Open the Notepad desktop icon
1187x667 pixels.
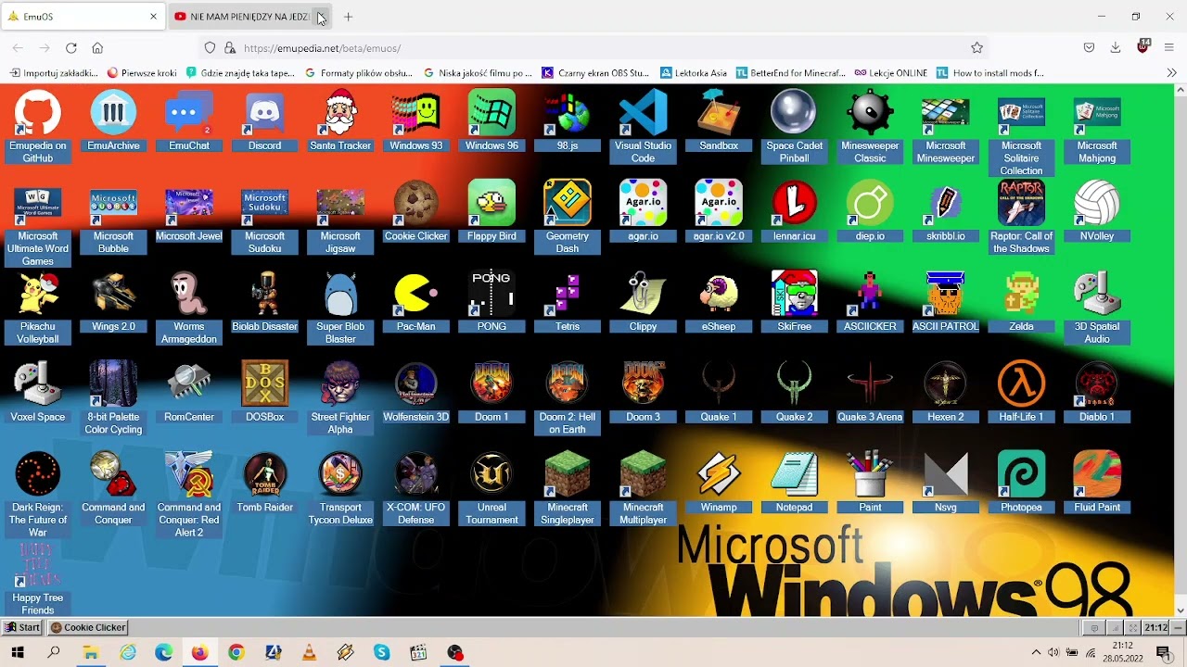pyautogui.click(x=794, y=483)
